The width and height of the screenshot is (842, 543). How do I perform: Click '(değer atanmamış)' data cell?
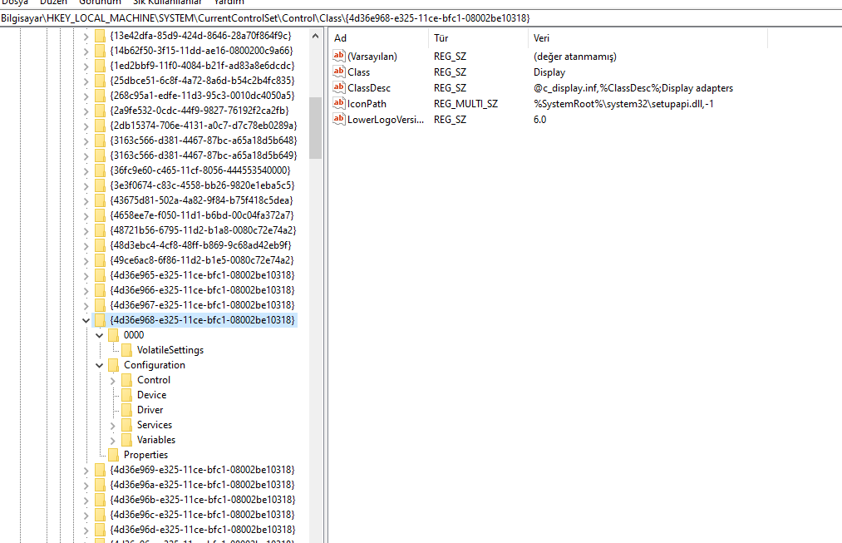click(x=575, y=57)
